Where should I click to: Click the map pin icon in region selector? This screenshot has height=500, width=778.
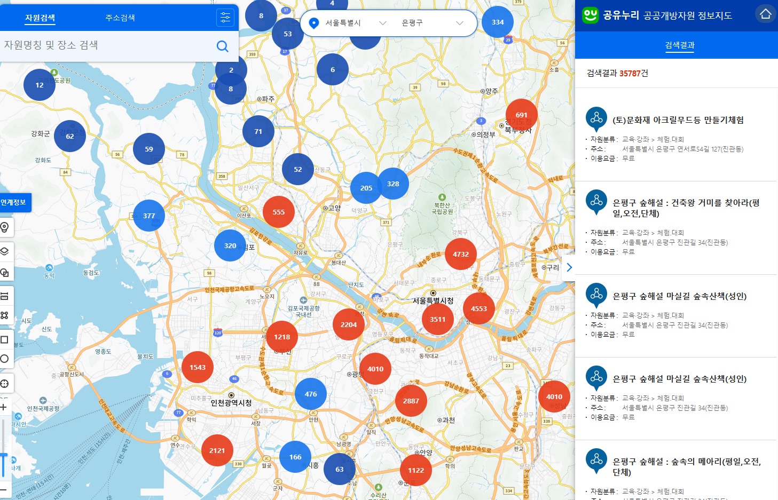pos(314,23)
